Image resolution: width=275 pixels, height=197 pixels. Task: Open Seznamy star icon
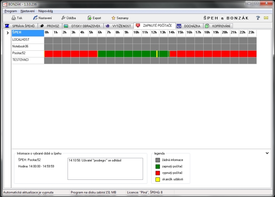[x=114, y=18]
